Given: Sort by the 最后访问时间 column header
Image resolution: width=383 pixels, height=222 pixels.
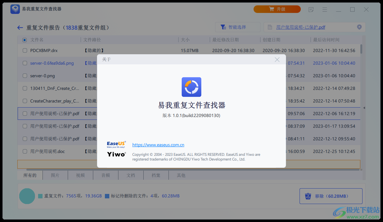Looking at the screenshot, I should pyautogui.click(x=326, y=40).
